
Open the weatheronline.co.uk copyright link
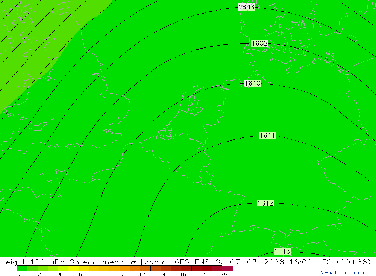(x=344, y=273)
